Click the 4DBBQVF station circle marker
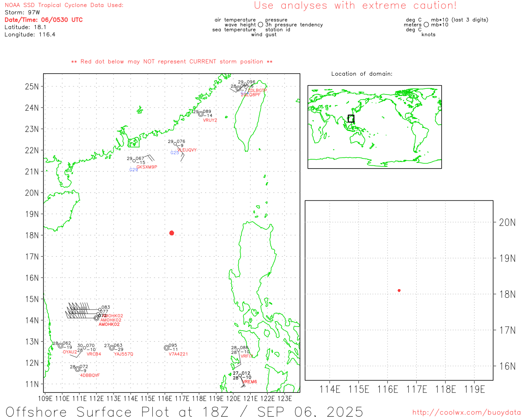 [x=78, y=369]
